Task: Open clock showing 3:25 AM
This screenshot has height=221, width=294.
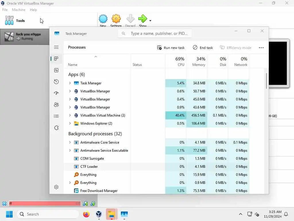Action: [x=272, y=214]
